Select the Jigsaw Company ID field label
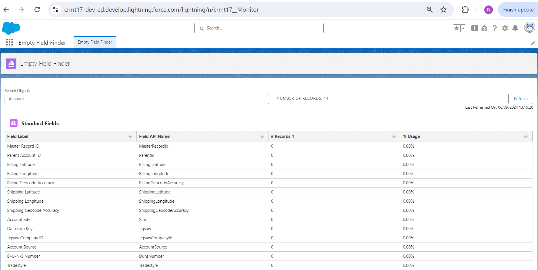Screen dimensions: 538x270 point(25,238)
